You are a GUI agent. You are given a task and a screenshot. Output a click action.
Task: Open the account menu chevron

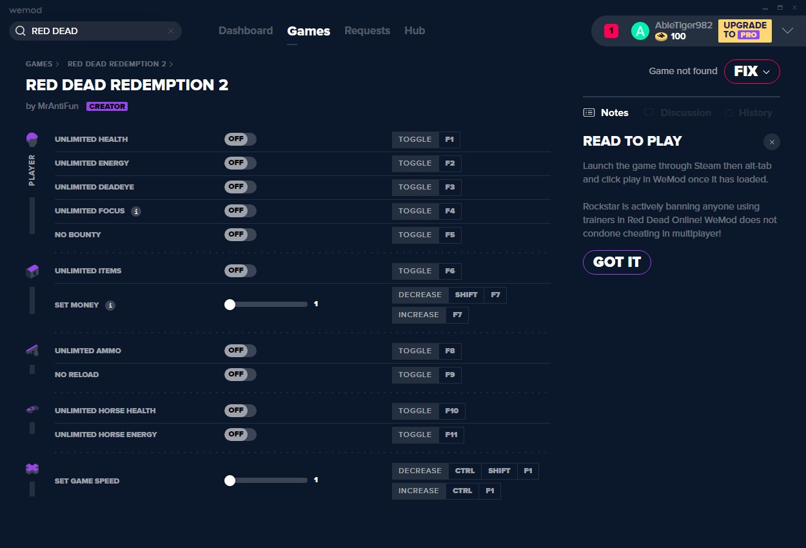[x=787, y=31]
